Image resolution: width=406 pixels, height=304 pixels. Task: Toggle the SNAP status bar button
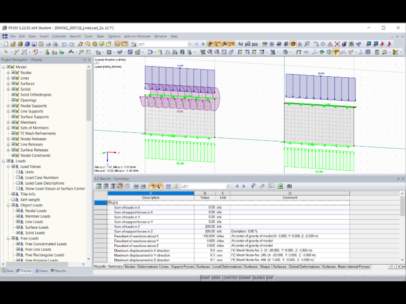(205, 278)
